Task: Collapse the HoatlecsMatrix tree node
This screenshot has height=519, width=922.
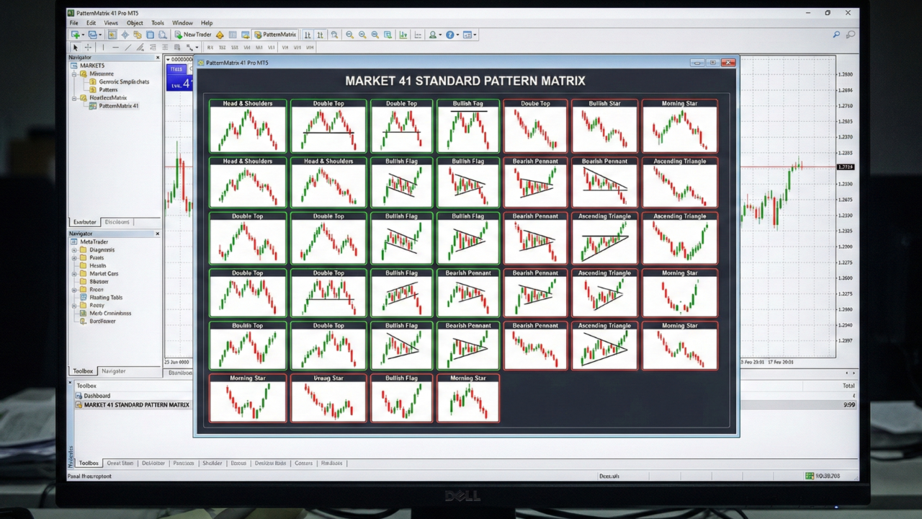Action: pos(74,98)
